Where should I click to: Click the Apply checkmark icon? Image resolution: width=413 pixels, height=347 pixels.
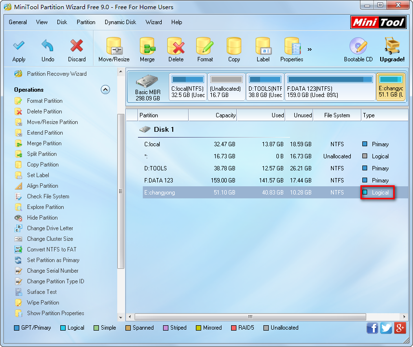tap(19, 46)
